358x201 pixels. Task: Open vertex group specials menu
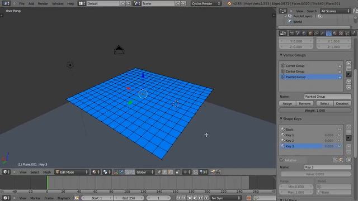point(348,74)
